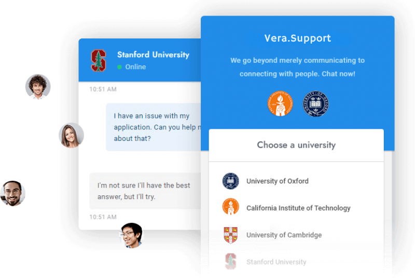This screenshot has height=278, width=415.
Task: Choose Stanford University at list bottom
Action: click(x=276, y=262)
